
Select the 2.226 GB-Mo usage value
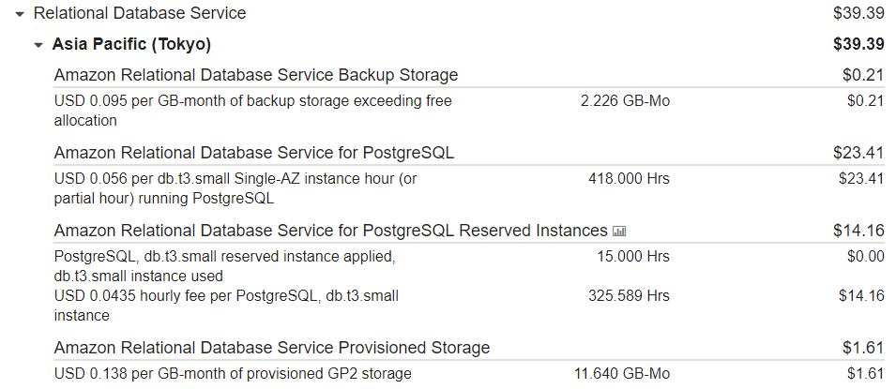pos(625,101)
